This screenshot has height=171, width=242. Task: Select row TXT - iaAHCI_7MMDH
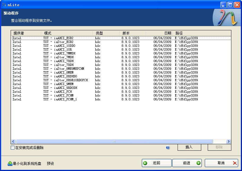click(121, 54)
